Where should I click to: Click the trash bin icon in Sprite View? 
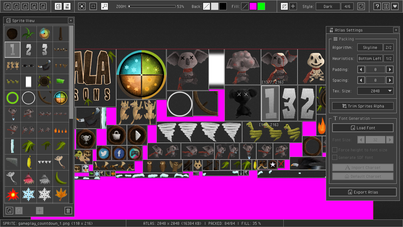click(68, 211)
